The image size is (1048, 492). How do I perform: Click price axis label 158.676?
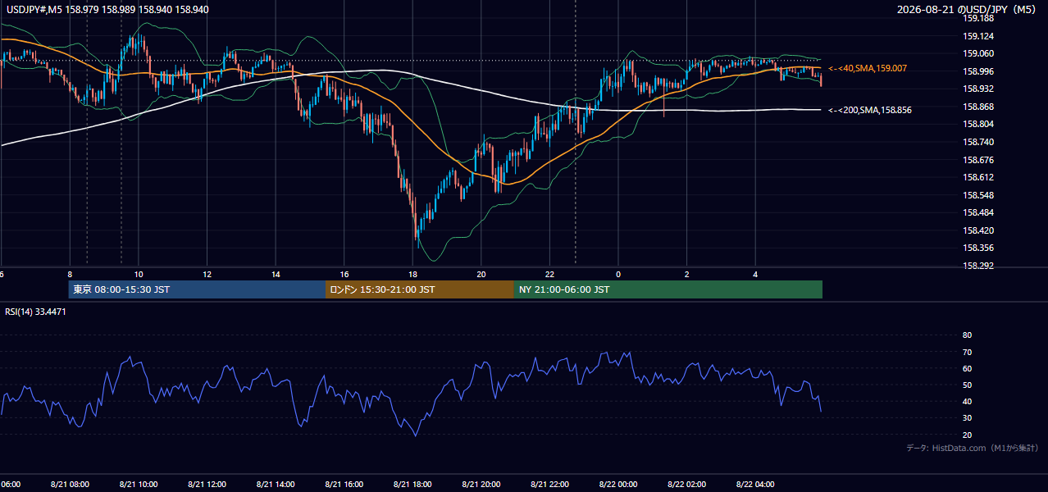[977, 160]
